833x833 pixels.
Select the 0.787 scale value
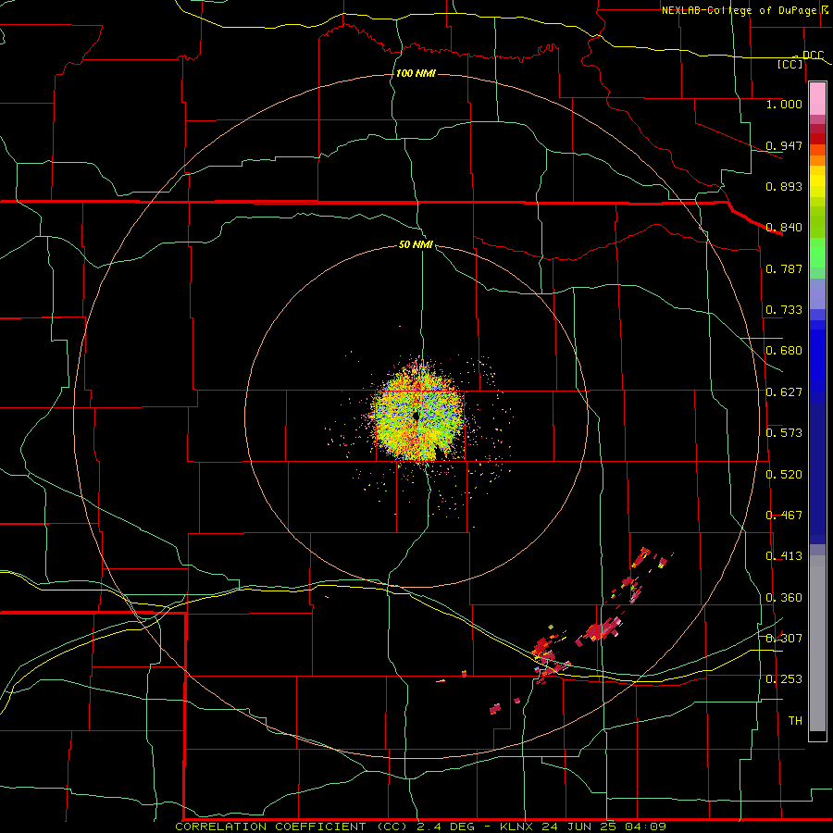click(784, 268)
